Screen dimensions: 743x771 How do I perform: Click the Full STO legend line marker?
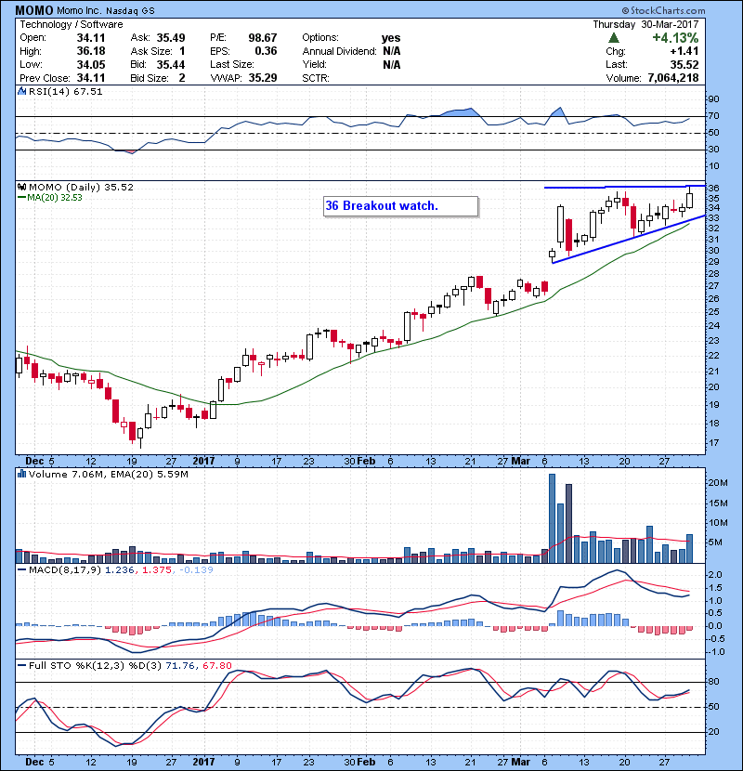pos(22,665)
